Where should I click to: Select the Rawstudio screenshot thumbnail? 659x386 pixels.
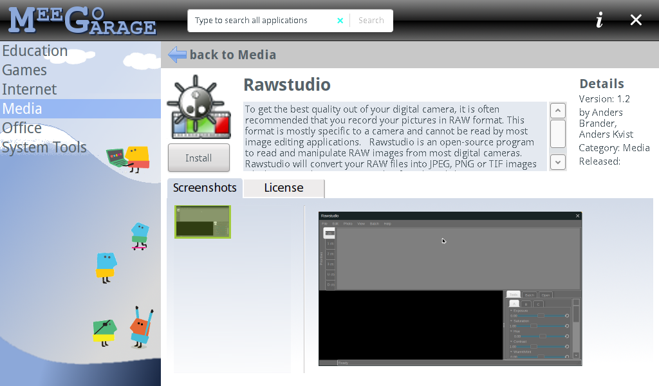pyautogui.click(x=203, y=222)
